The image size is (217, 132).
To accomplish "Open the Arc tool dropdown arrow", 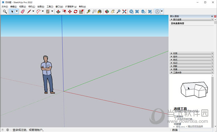I will (43, 11).
